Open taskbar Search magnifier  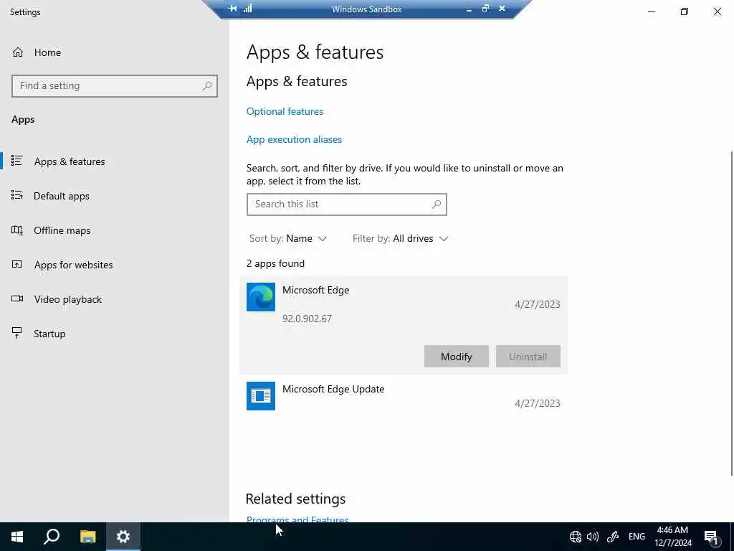click(52, 537)
